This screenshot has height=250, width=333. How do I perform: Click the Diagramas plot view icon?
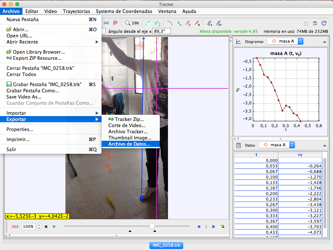point(238,42)
